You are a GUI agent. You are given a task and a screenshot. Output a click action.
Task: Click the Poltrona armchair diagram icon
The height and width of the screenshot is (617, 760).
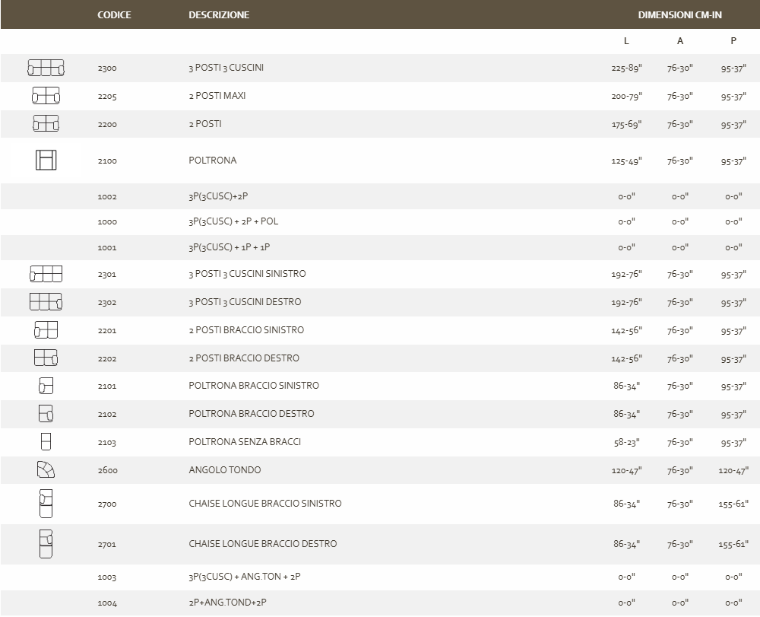coord(46,161)
